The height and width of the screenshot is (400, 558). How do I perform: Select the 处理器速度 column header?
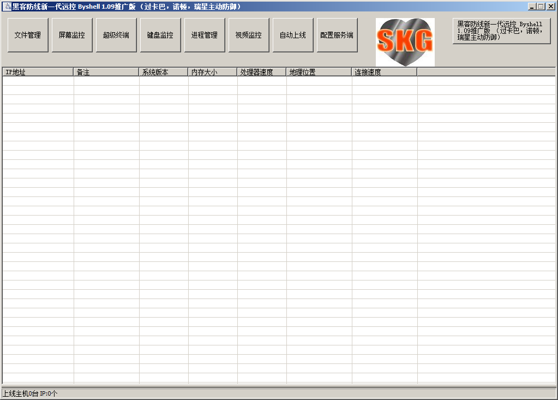(x=261, y=72)
